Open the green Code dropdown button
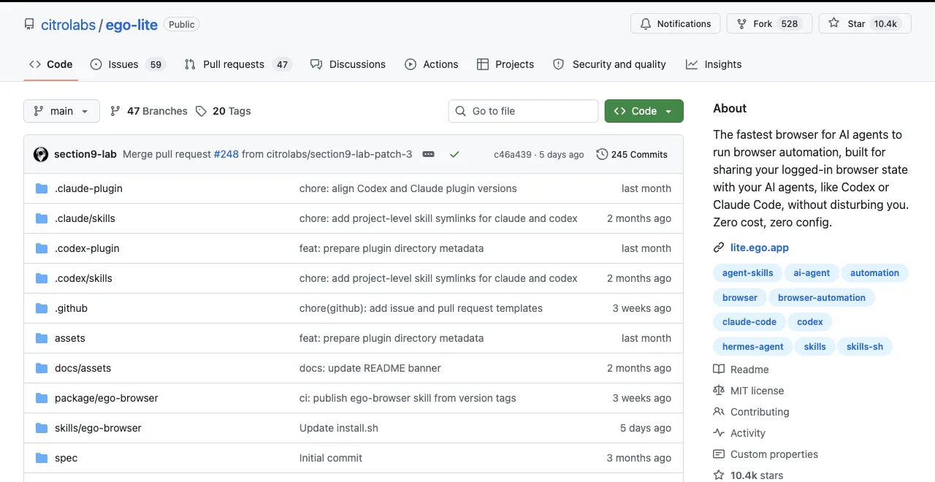 pyautogui.click(x=644, y=111)
